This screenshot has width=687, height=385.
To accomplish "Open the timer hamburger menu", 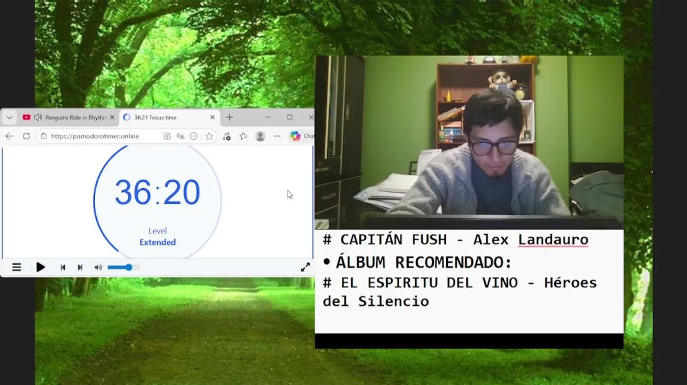I will 17,267.
